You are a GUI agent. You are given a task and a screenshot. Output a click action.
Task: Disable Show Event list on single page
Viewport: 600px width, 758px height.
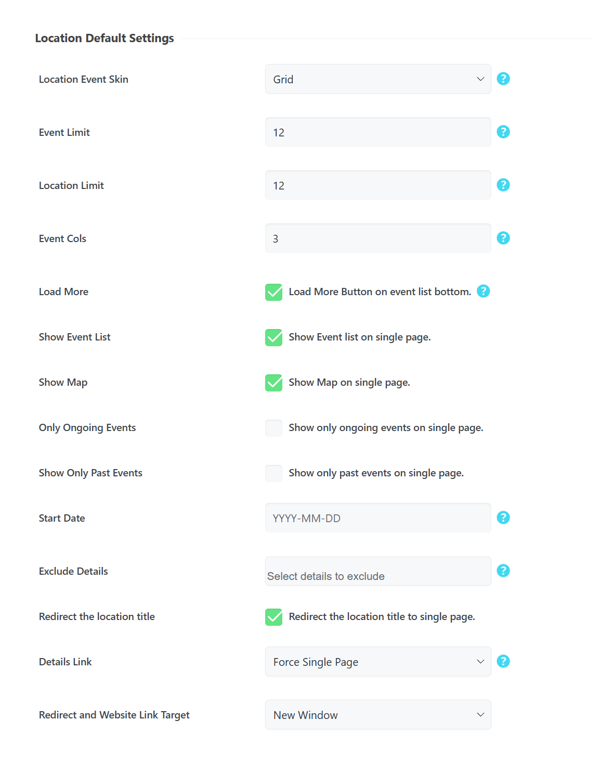[274, 337]
